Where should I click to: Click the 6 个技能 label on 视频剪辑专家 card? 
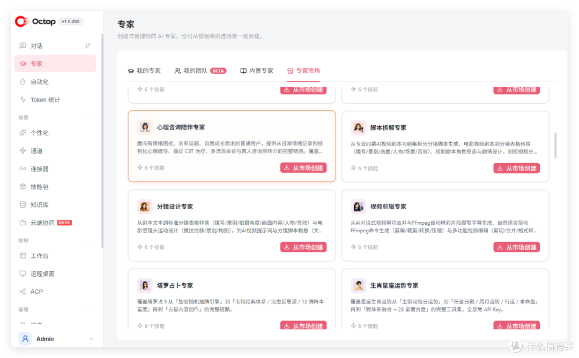365,247
